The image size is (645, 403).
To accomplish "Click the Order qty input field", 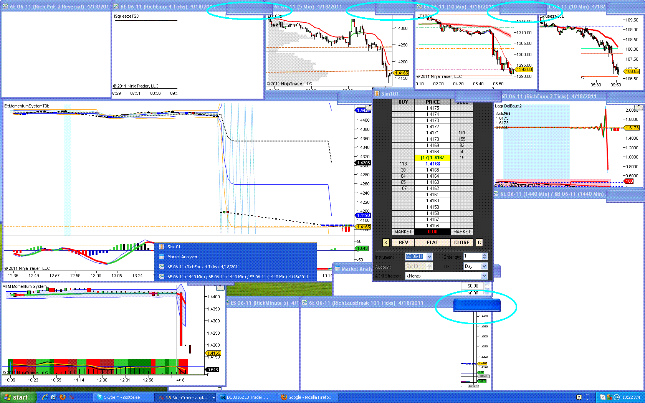I will (472, 256).
